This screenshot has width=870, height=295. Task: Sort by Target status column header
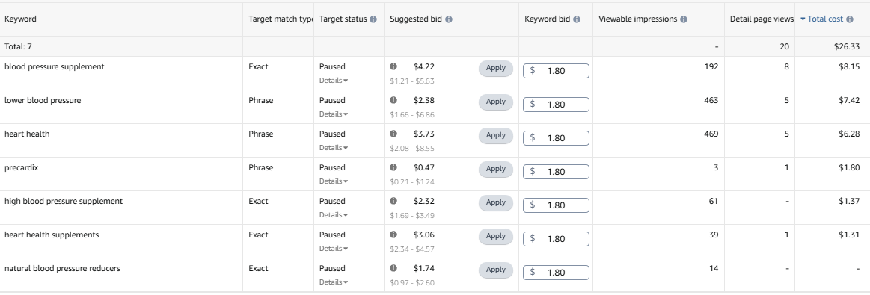point(343,19)
